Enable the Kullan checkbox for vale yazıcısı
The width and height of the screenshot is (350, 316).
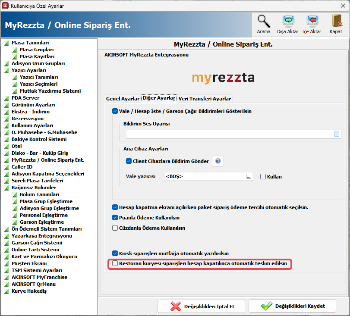[263, 177]
